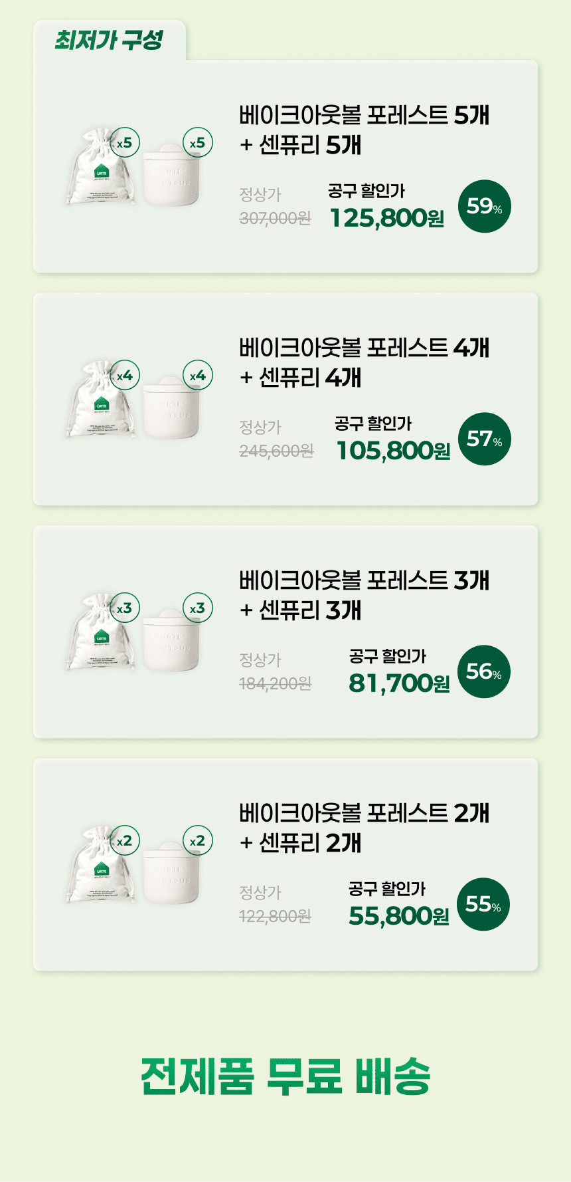Click the 57% discount badge

484,439
